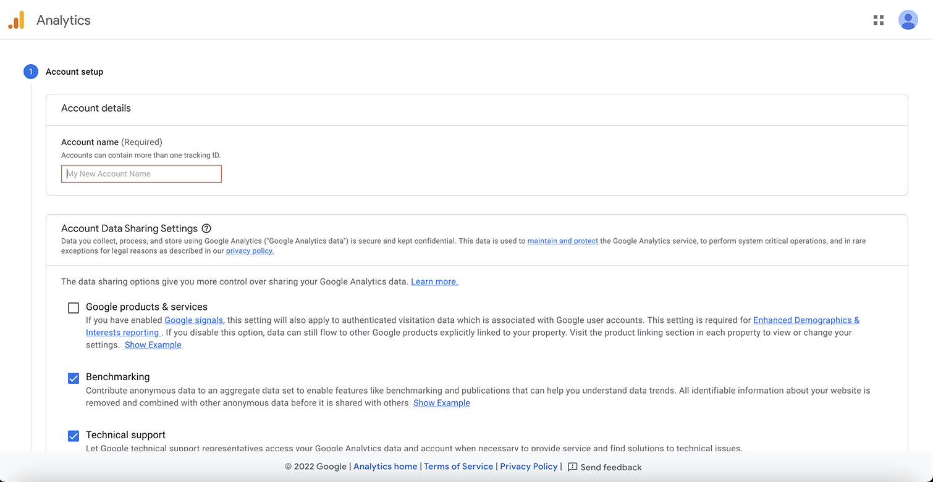This screenshot has height=482, width=933.
Task: Open Enhanced Demographics & Interests reporting link
Action: click(806, 320)
